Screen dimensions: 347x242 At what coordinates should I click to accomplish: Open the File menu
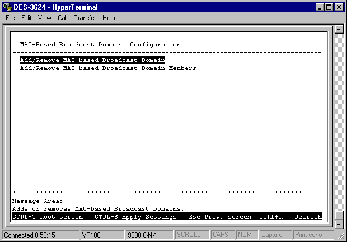pos(10,18)
